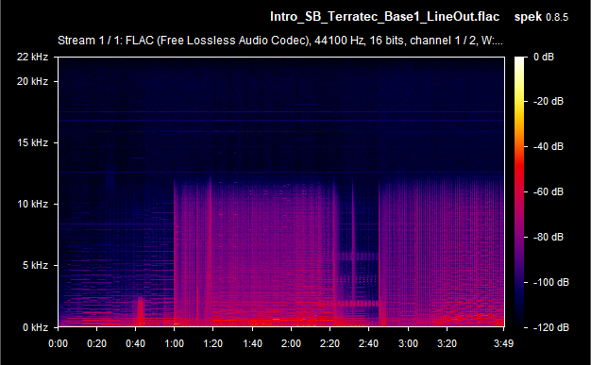Click the 22 kHz frequency axis label
The width and height of the screenshot is (591, 365).
coord(32,57)
